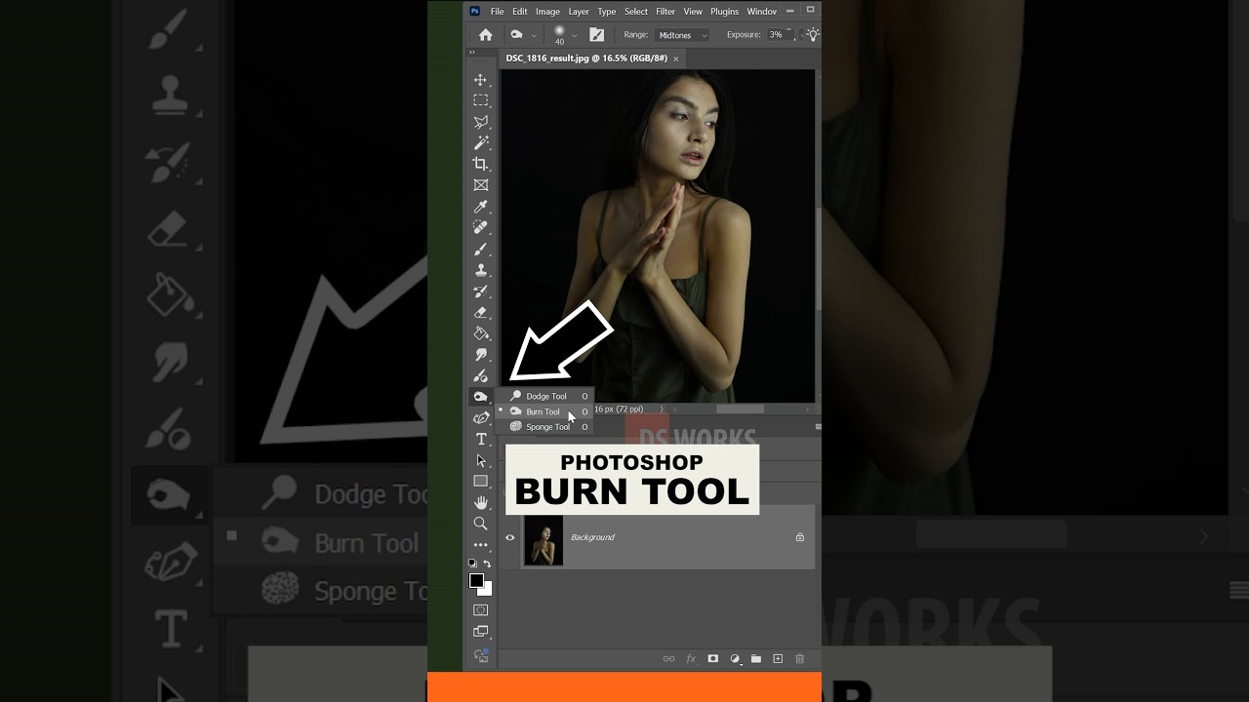Select the Eraser tool

click(480, 312)
